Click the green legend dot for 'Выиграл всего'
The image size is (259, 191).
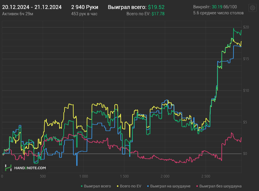pos(82,186)
